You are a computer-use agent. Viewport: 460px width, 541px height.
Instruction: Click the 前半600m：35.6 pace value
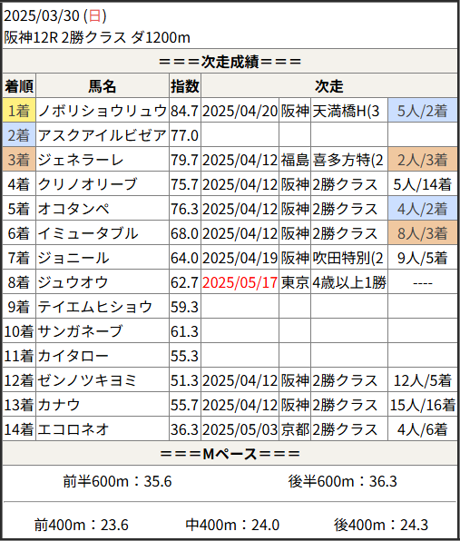(117, 481)
